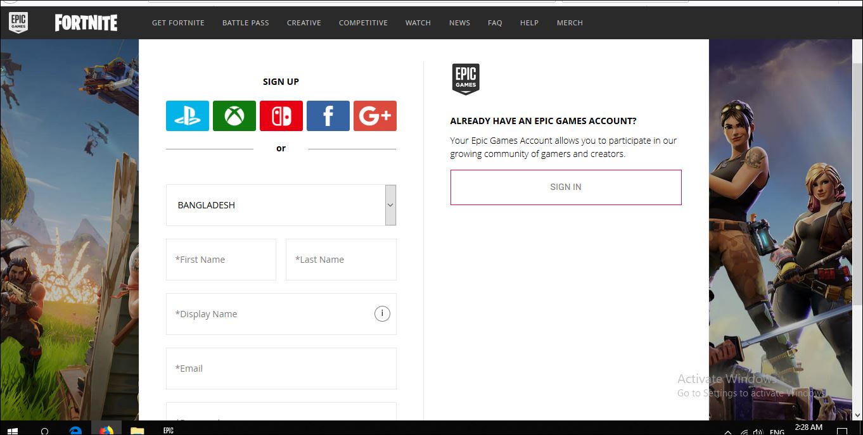Image resolution: width=863 pixels, height=435 pixels.
Task: Click the taskbar search icon
Action: [x=45, y=431]
